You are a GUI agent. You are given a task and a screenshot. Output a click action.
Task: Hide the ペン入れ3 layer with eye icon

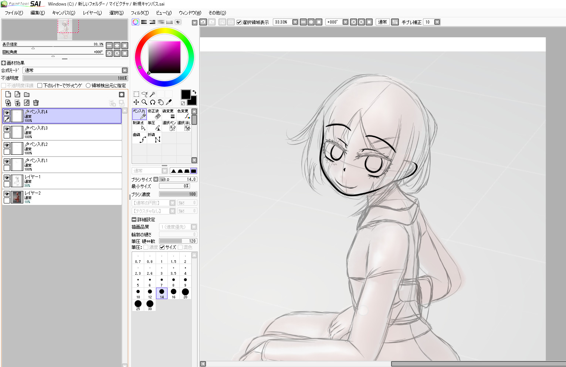[7, 129]
